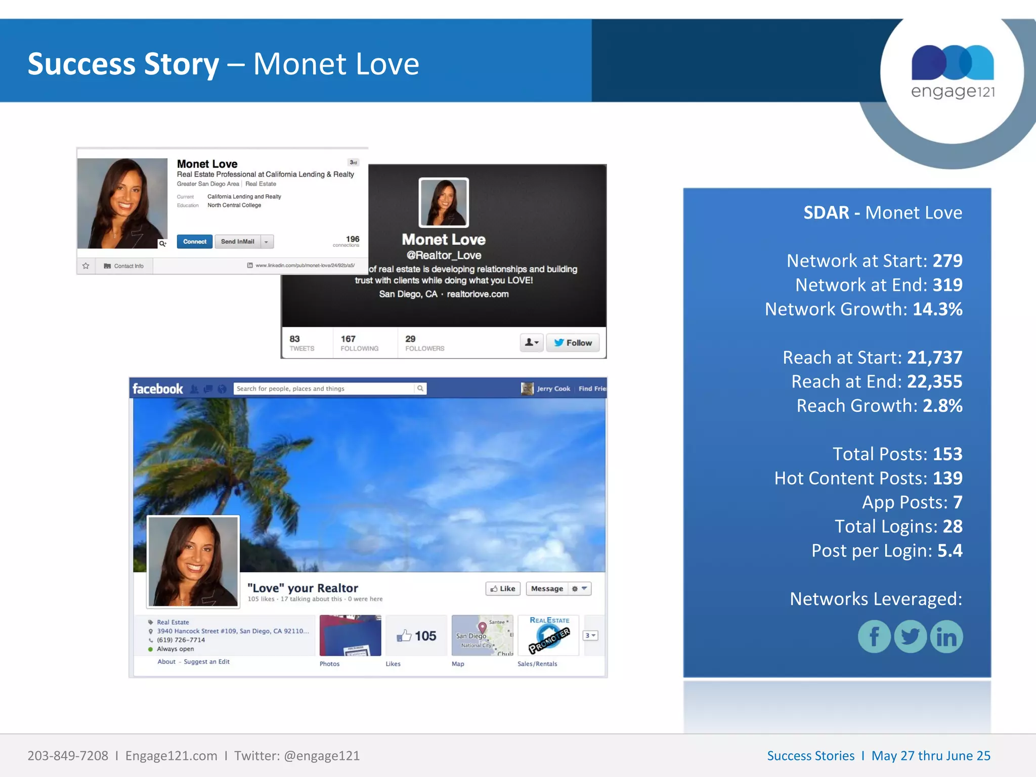Click the Facebook friend requests icon
This screenshot has width=1036, height=777.
tap(194, 389)
